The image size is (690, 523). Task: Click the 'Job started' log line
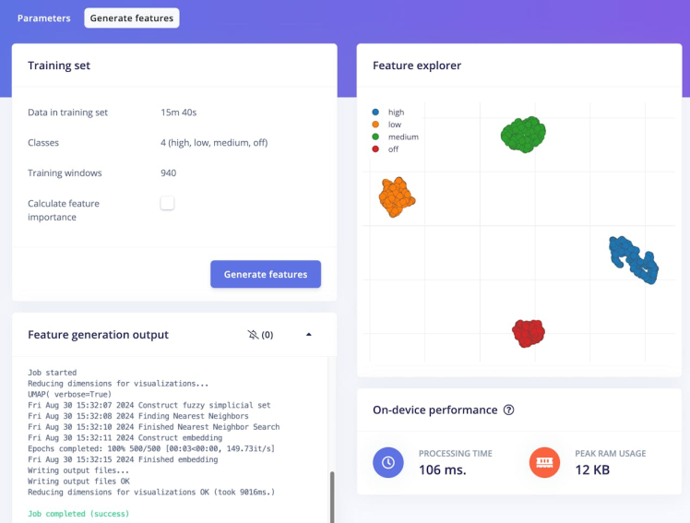(52, 373)
